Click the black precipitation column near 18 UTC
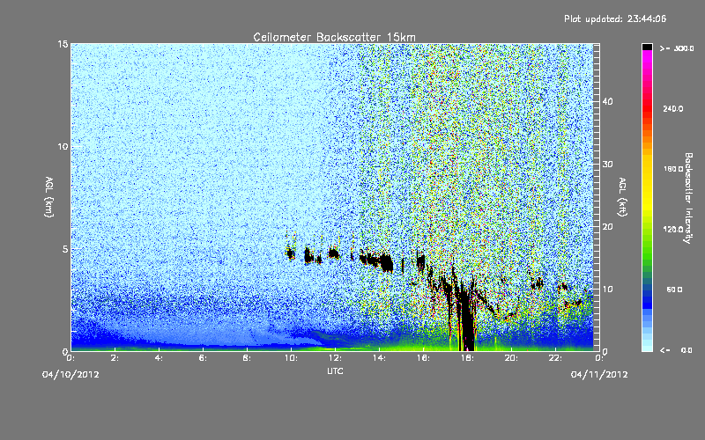705x440 pixels. pyautogui.click(x=468, y=319)
